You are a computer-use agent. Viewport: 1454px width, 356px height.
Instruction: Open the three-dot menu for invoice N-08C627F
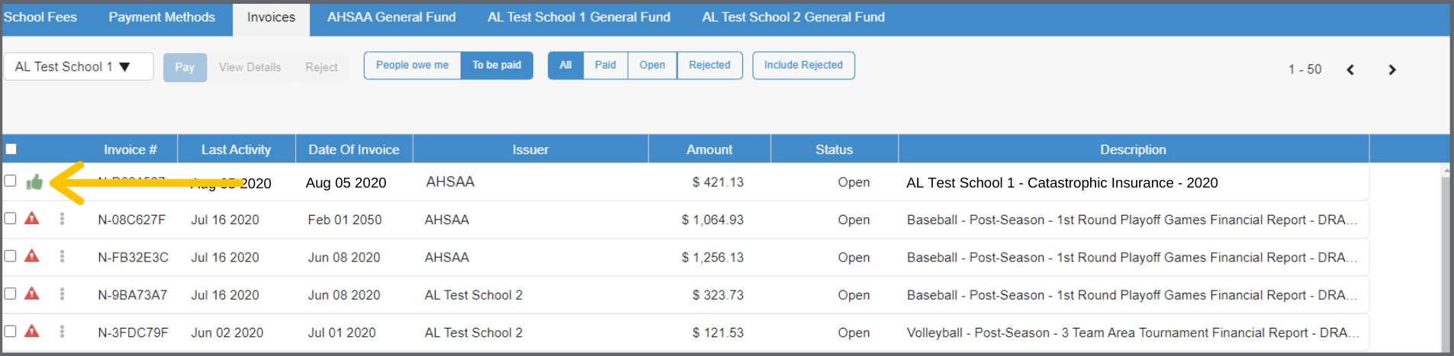pos(62,219)
